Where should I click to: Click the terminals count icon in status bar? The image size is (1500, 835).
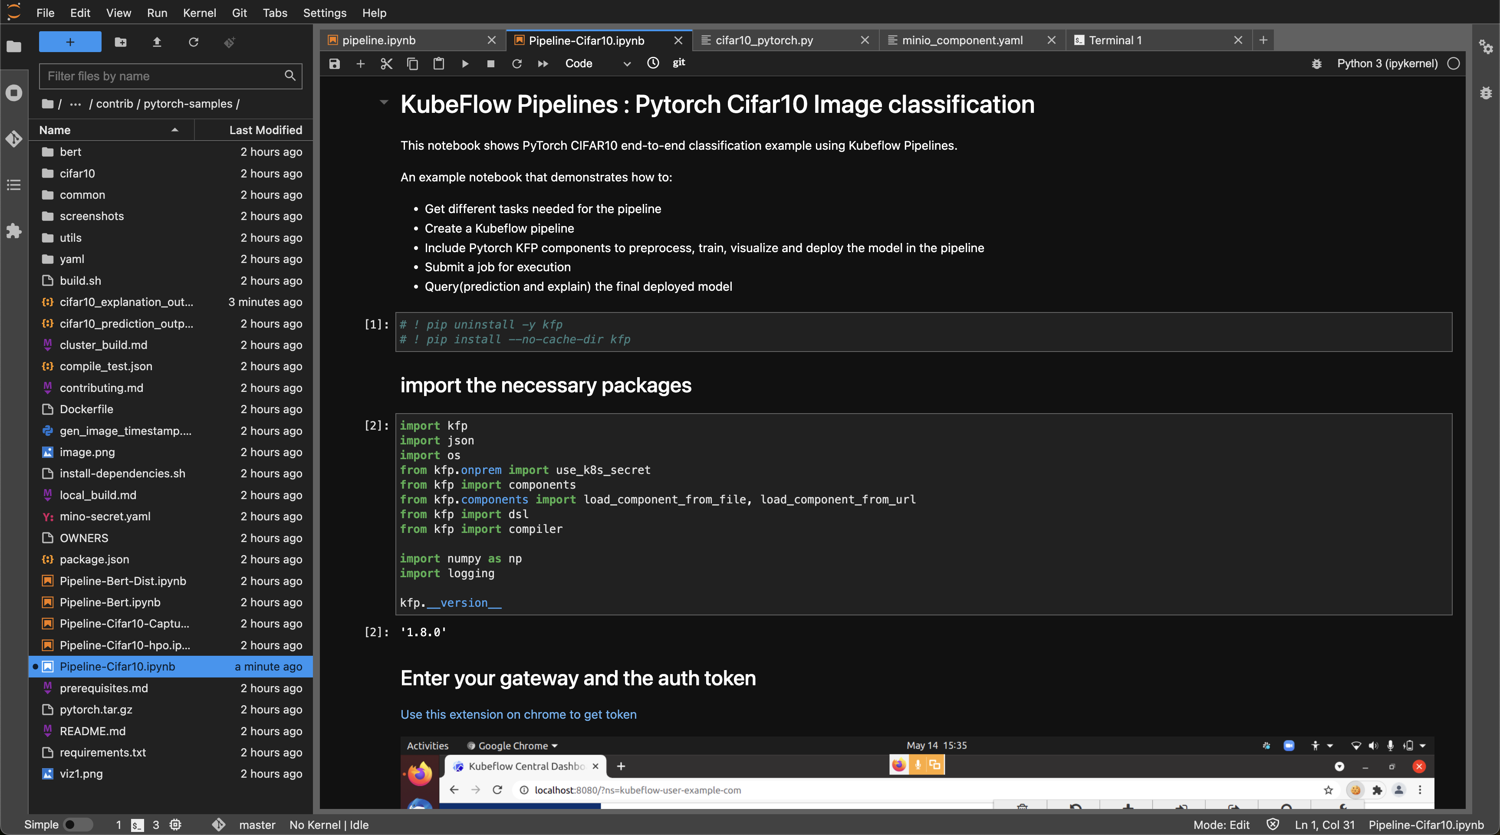point(137,825)
